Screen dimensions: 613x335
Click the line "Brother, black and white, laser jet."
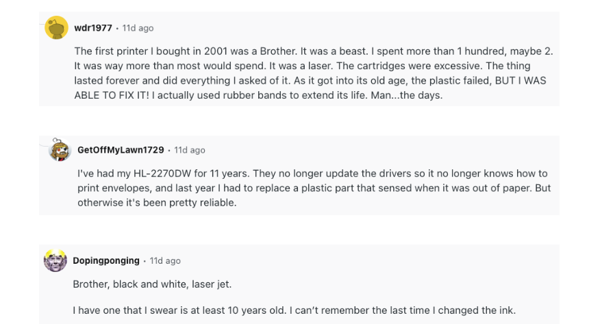(x=157, y=284)
